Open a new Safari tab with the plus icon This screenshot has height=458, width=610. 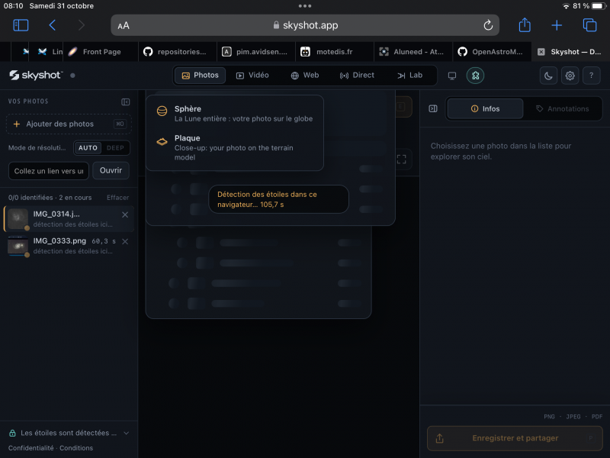[x=557, y=25]
